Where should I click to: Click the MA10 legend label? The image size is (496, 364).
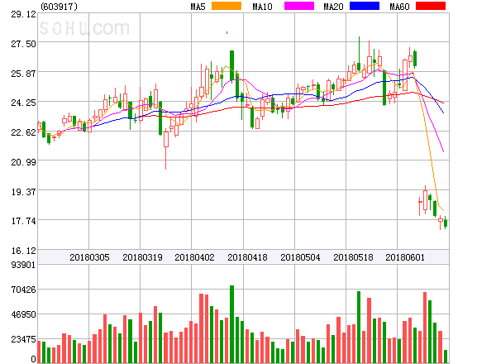(262, 7)
